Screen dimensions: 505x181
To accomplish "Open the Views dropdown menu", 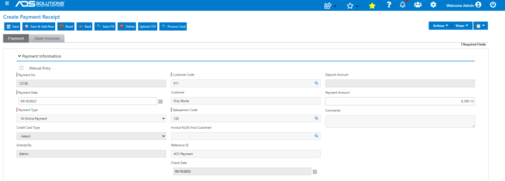I will tap(462, 26).
